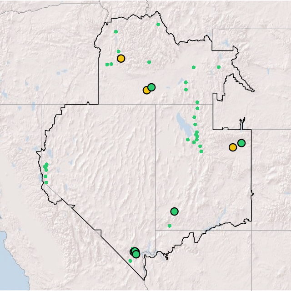This screenshot has width=291, height=291.
Task: Click the northernmost large yellow circle marker
Action: pos(121,58)
